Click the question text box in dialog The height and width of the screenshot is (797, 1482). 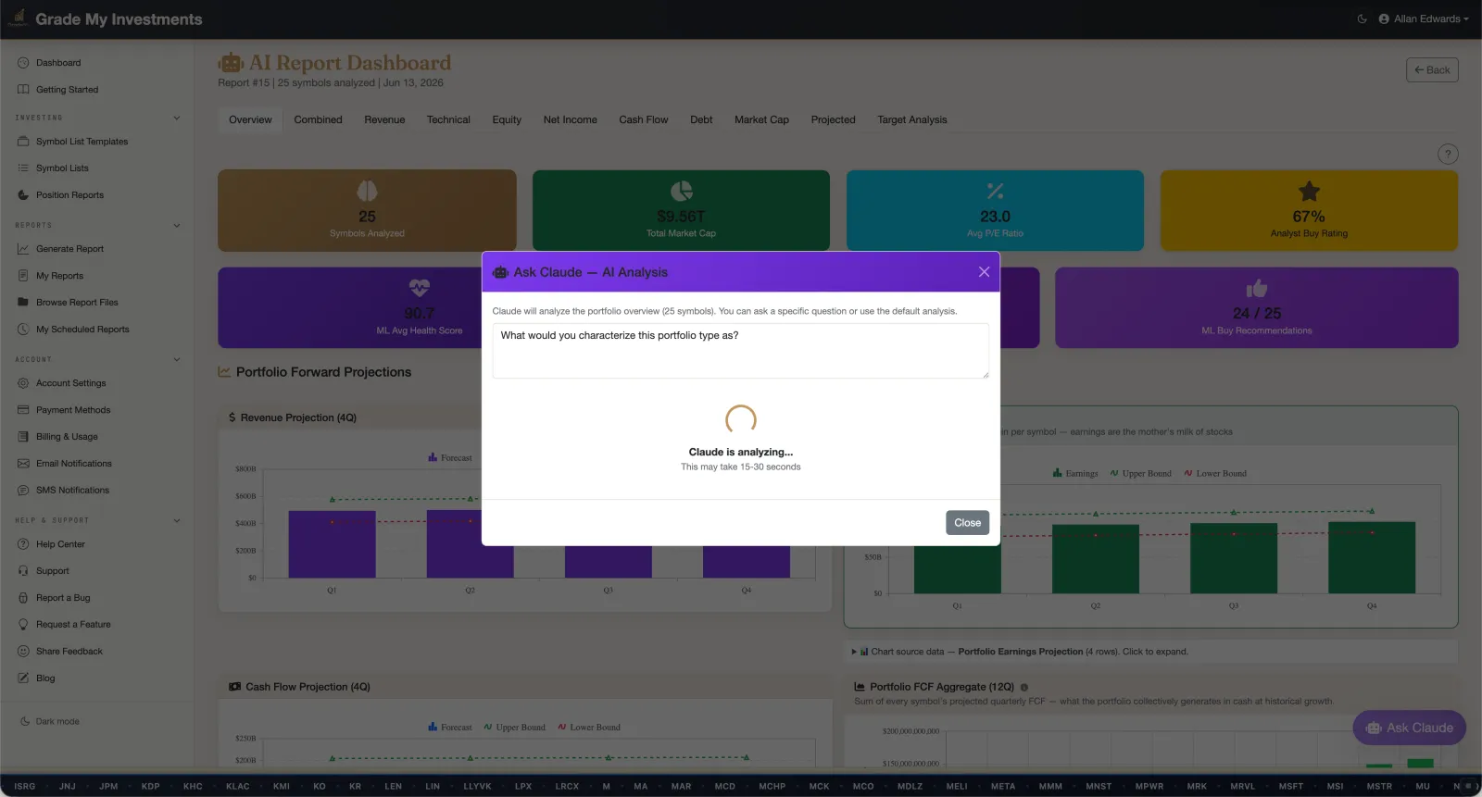tap(740, 351)
